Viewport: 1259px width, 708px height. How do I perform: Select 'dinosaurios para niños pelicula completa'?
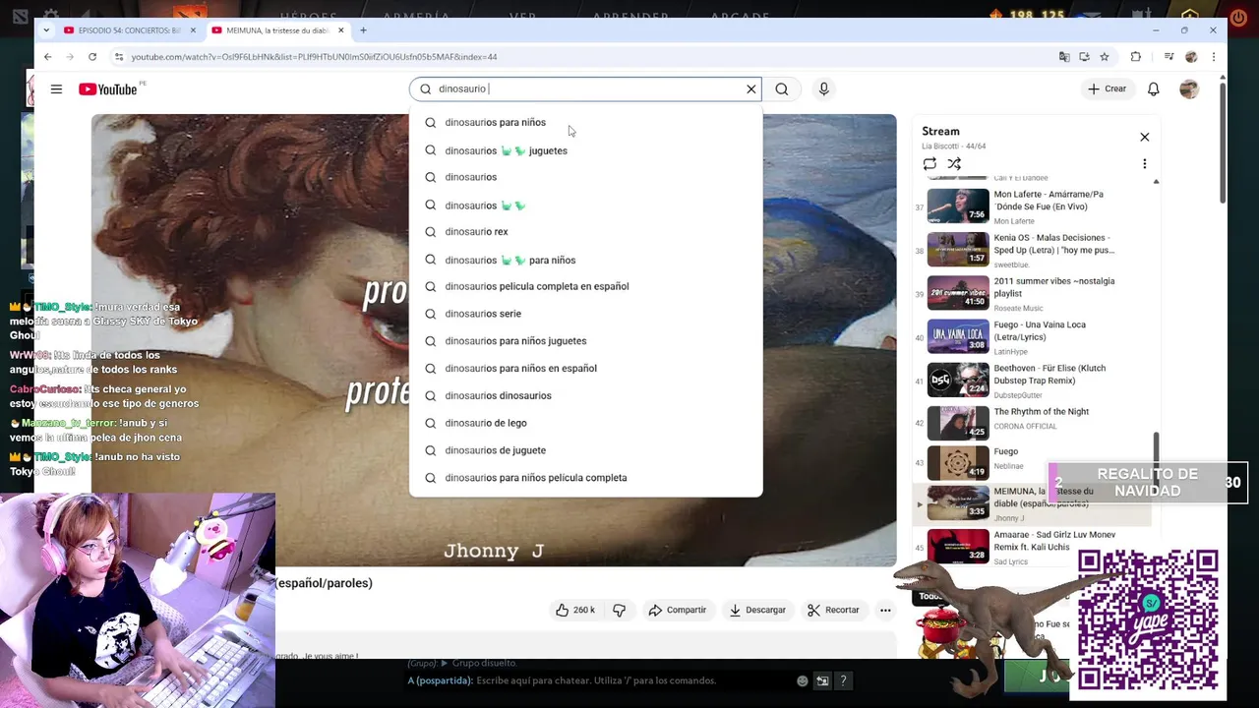point(586,478)
